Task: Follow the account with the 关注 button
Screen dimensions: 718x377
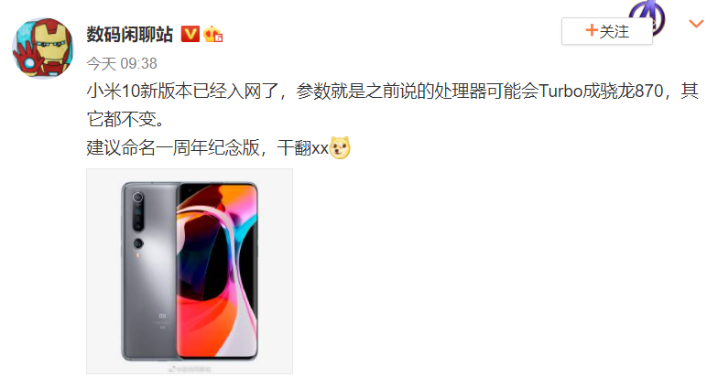Action: 607,31
